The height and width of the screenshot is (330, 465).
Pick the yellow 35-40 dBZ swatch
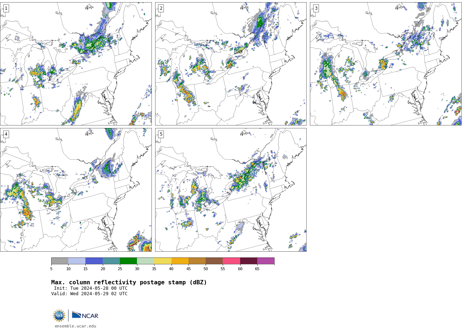click(163, 261)
